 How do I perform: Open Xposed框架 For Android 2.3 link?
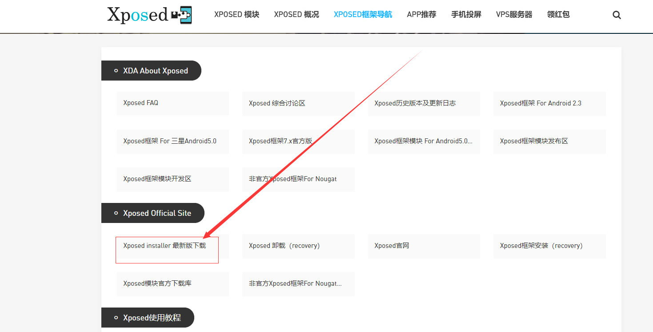(x=549, y=104)
